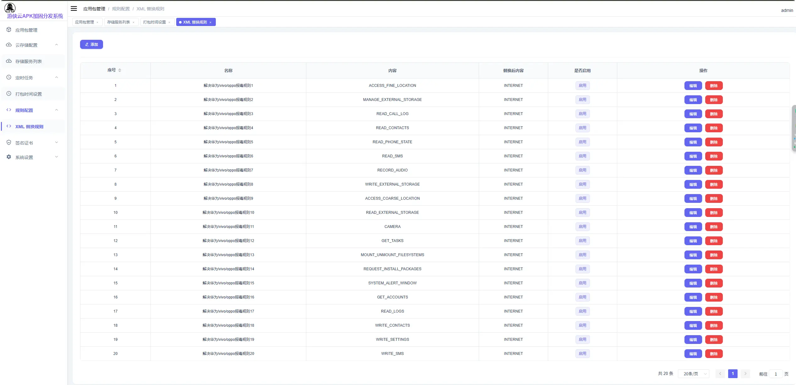Click the go-to page number input field
The height and width of the screenshot is (385, 796).
(x=776, y=374)
